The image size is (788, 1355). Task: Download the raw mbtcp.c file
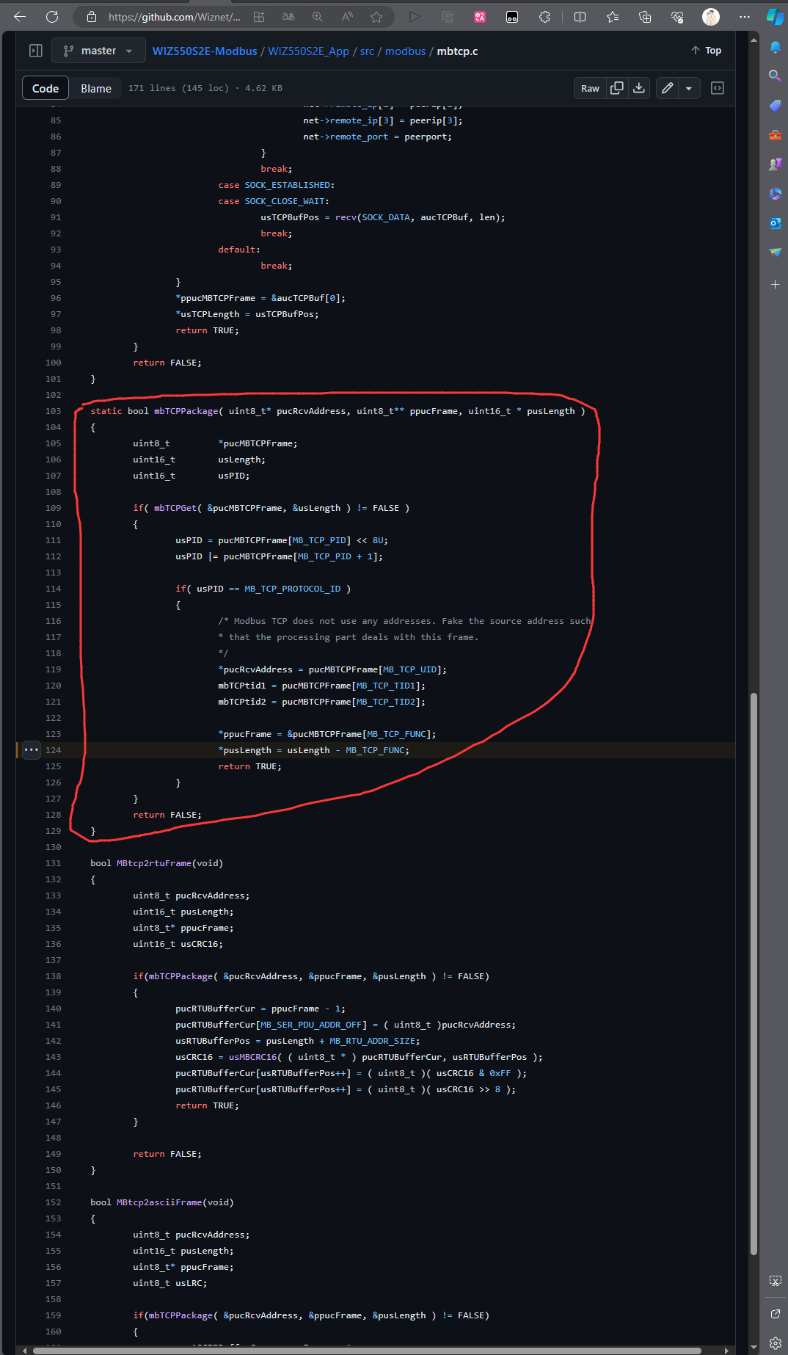(x=639, y=88)
